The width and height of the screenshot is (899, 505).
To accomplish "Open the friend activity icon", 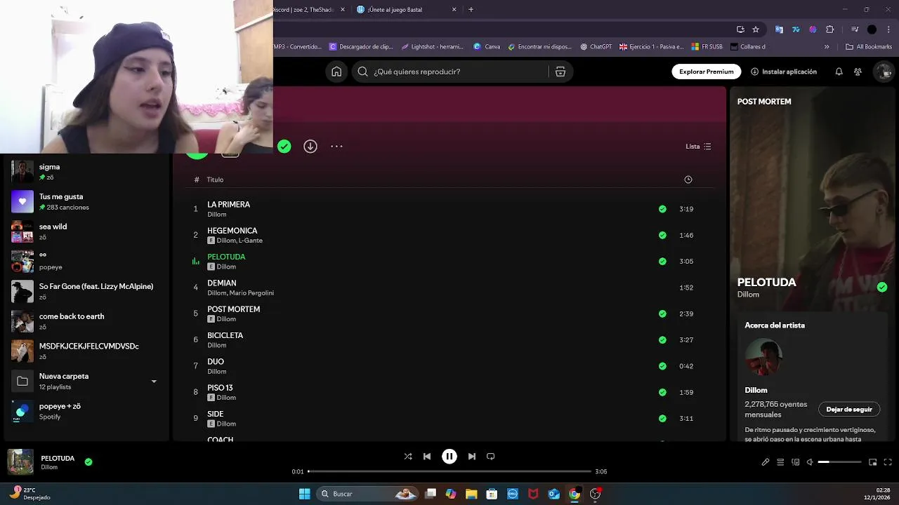I will (x=858, y=72).
